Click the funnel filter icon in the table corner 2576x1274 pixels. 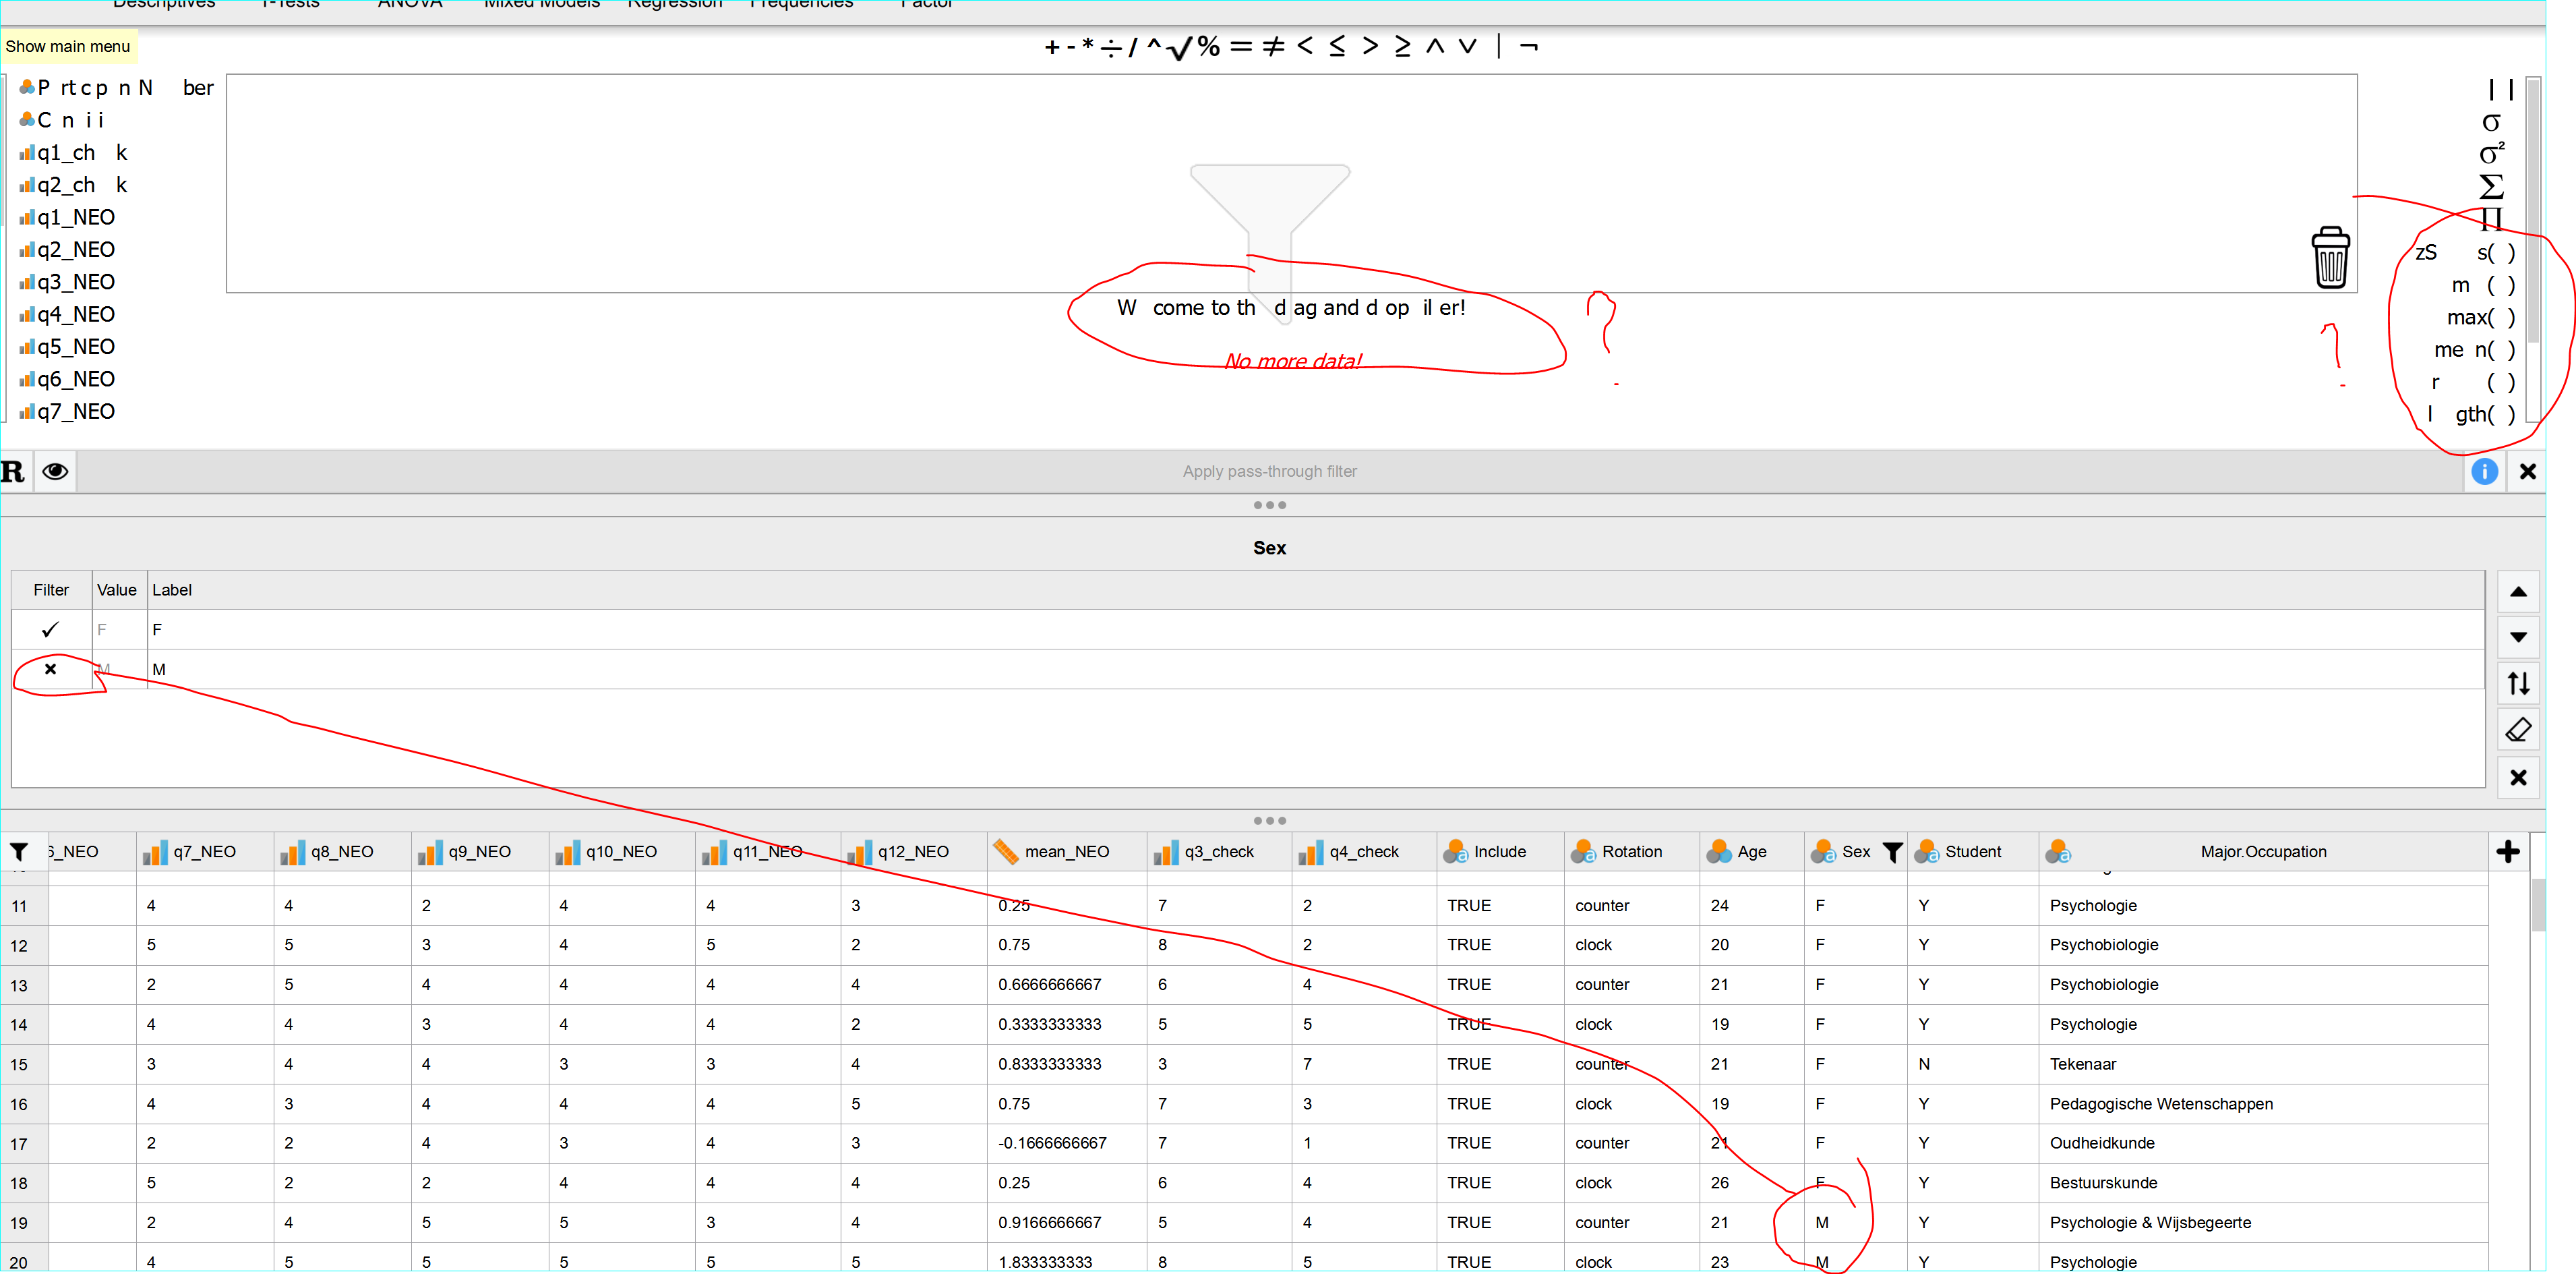(20, 851)
